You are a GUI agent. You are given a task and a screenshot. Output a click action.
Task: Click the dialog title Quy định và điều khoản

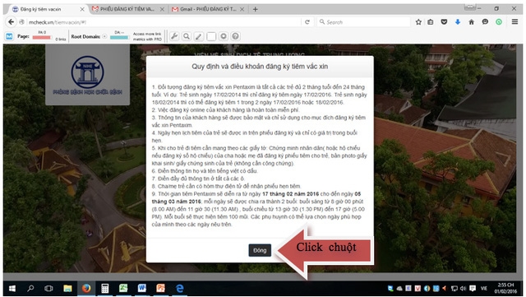coord(260,67)
